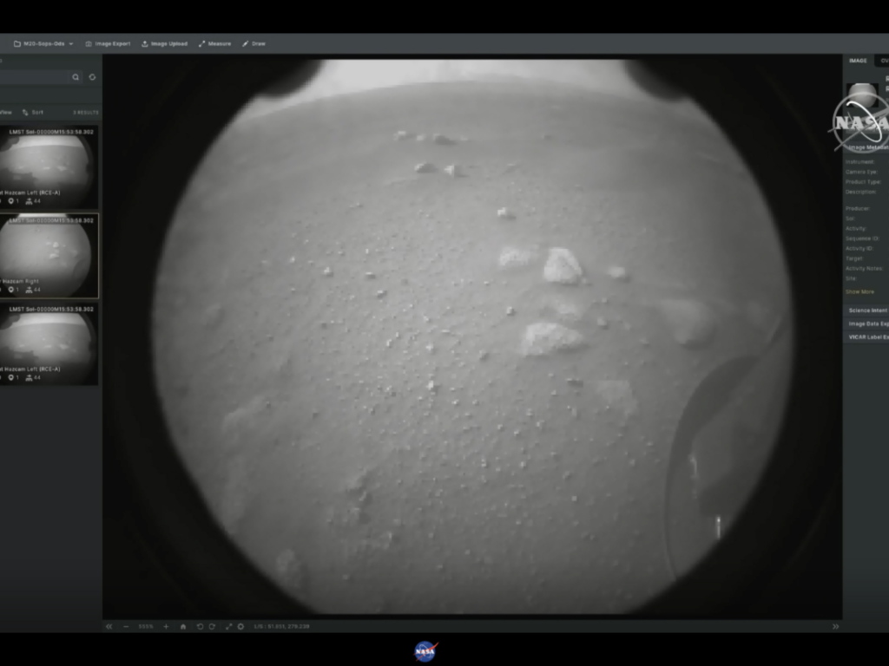
Task: Select the Draw pencil tool
Action: (254, 43)
